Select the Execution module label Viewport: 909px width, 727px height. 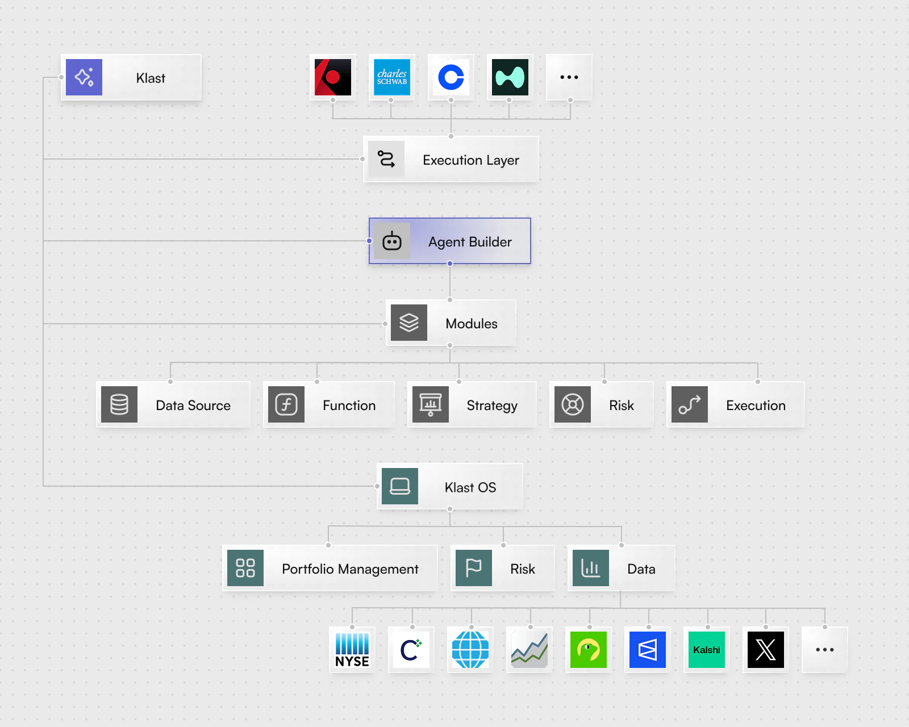(x=756, y=406)
